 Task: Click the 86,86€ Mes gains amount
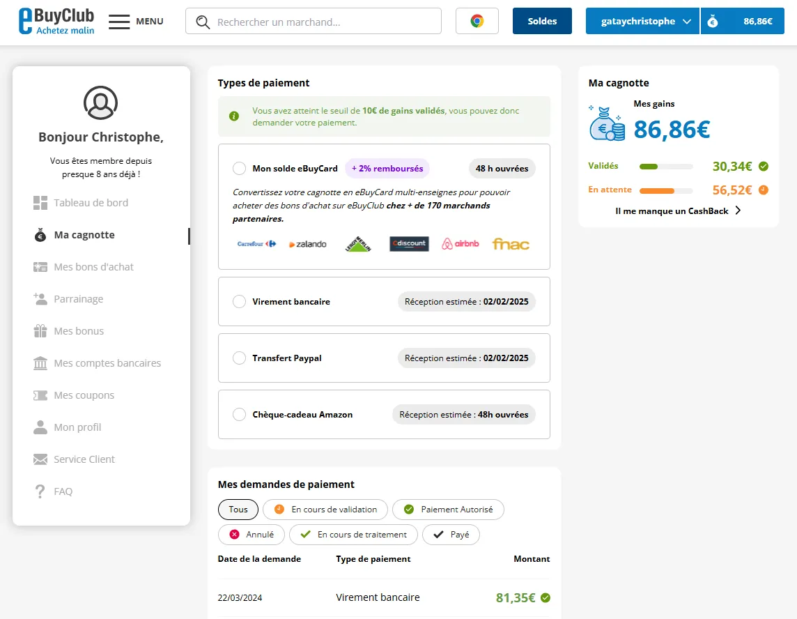(672, 129)
